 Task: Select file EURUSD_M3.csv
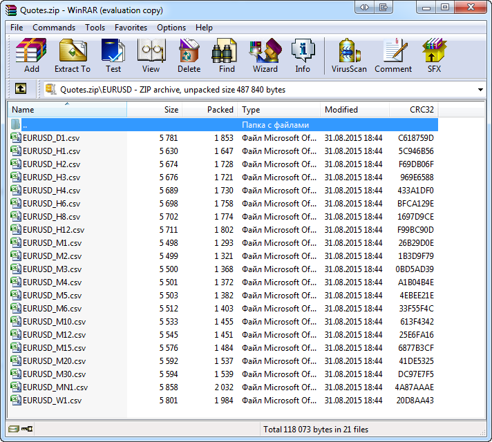click(223, 269)
